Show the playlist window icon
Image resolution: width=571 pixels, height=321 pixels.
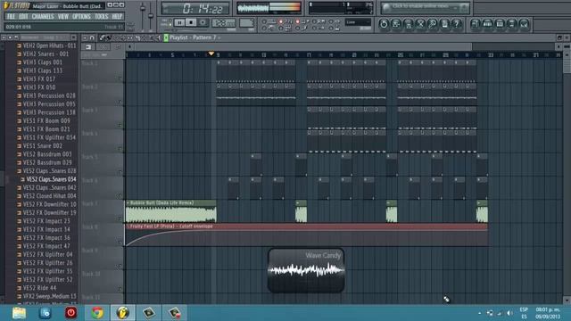click(476, 24)
